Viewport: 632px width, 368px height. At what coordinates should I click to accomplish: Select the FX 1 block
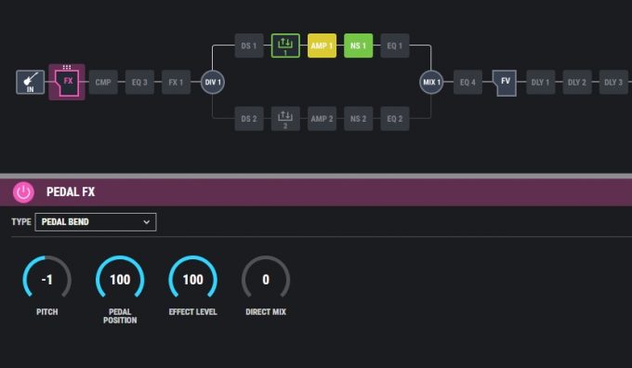[177, 82]
